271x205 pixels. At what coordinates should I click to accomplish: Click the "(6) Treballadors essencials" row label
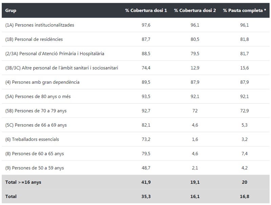point(32,139)
